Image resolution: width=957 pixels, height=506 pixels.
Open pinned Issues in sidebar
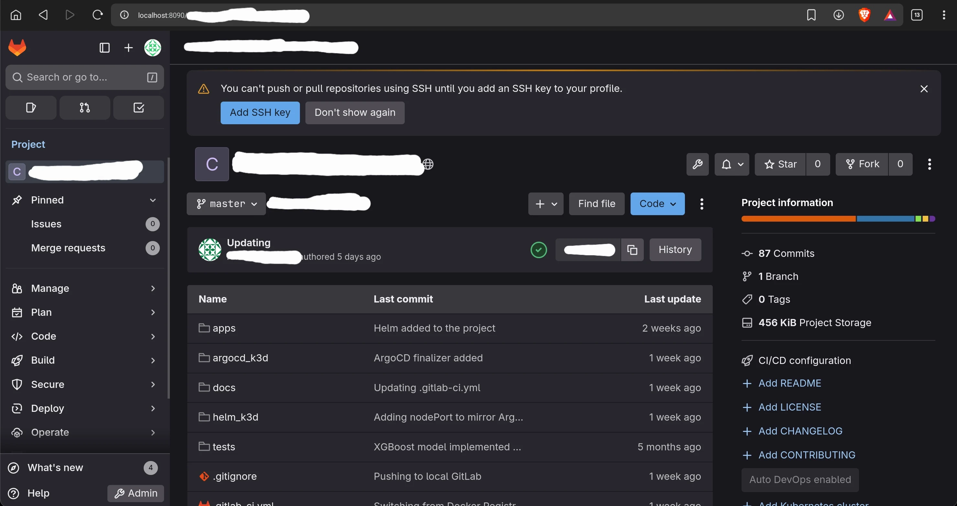click(85, 224)
